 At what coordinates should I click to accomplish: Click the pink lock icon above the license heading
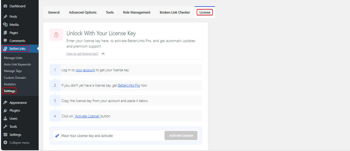coord(56,34)
